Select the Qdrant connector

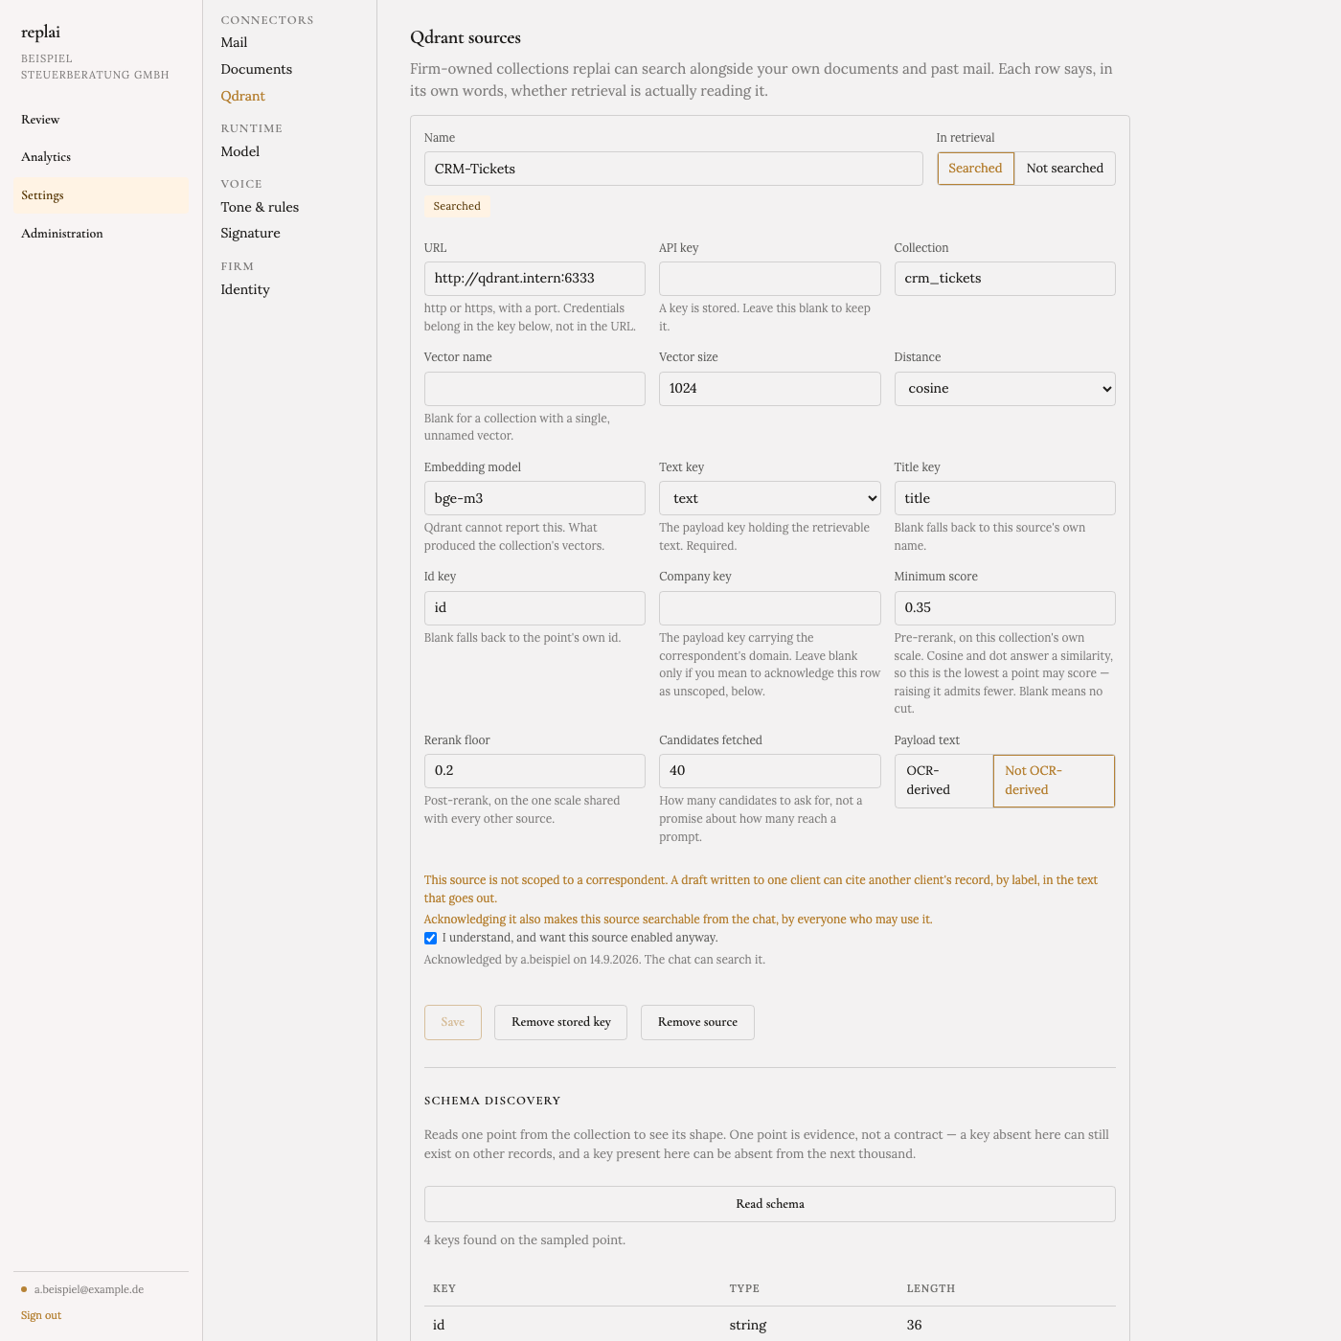242,96
